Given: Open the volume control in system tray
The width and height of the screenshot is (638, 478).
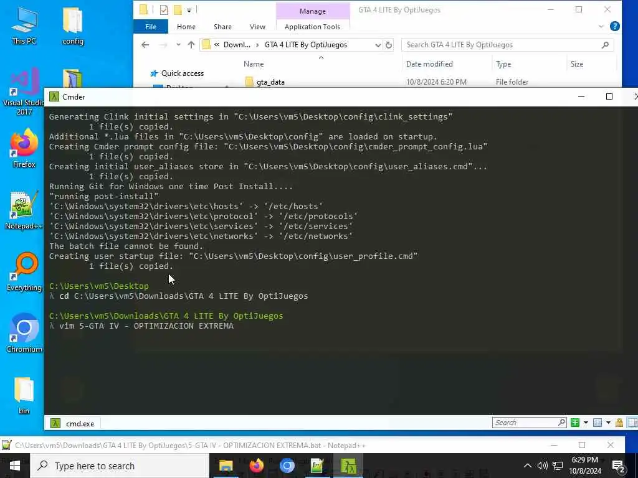Looking at the screenshot, I should click(x=543, y=466).
